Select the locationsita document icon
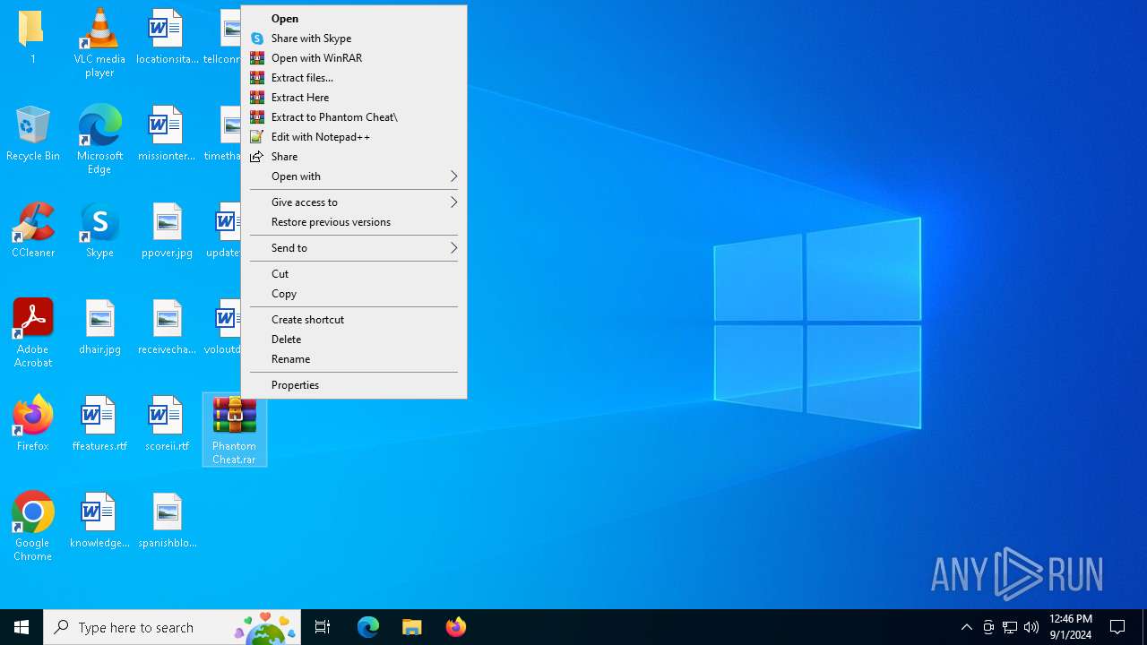The image size is (1147, 645). [x=167, y=37]
